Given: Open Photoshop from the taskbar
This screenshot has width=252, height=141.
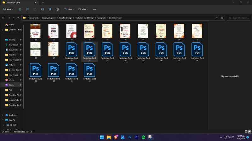Looking at the screenshot, I should (129, 137).
